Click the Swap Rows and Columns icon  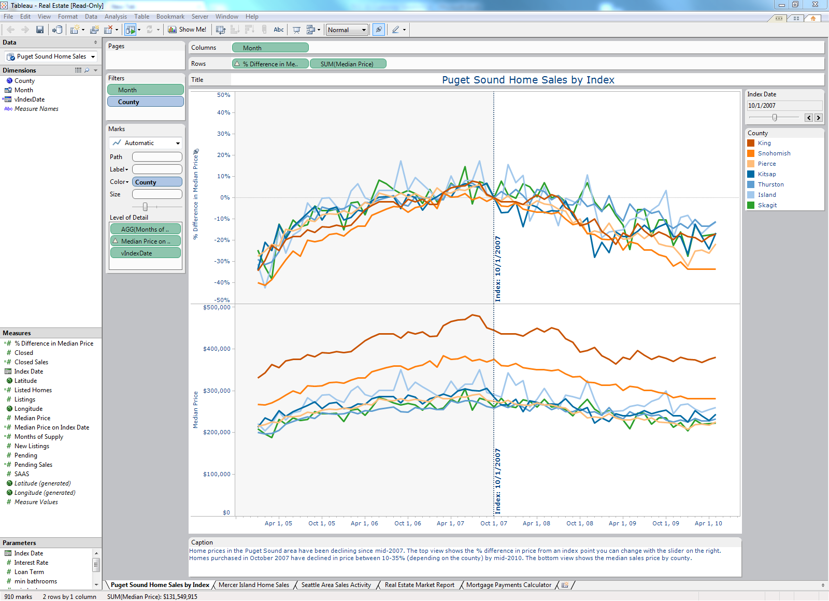220,30
